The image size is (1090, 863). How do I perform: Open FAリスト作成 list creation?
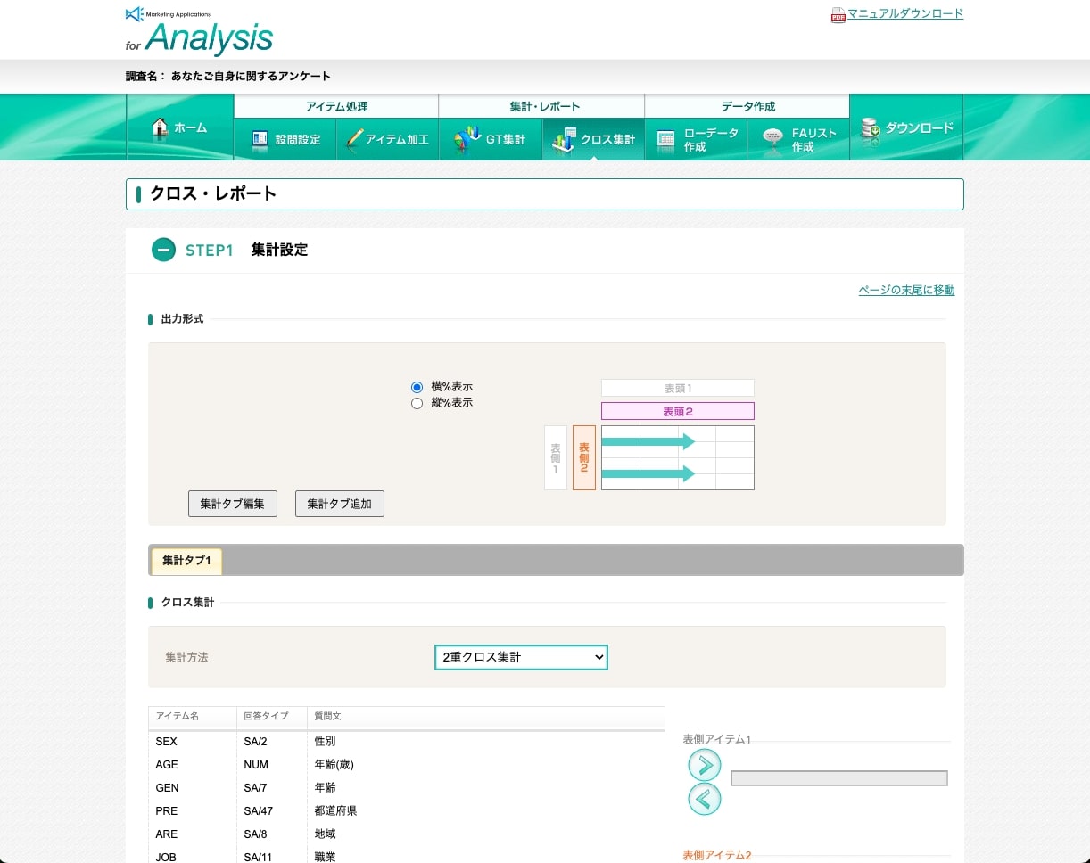[x=798, y=139]
